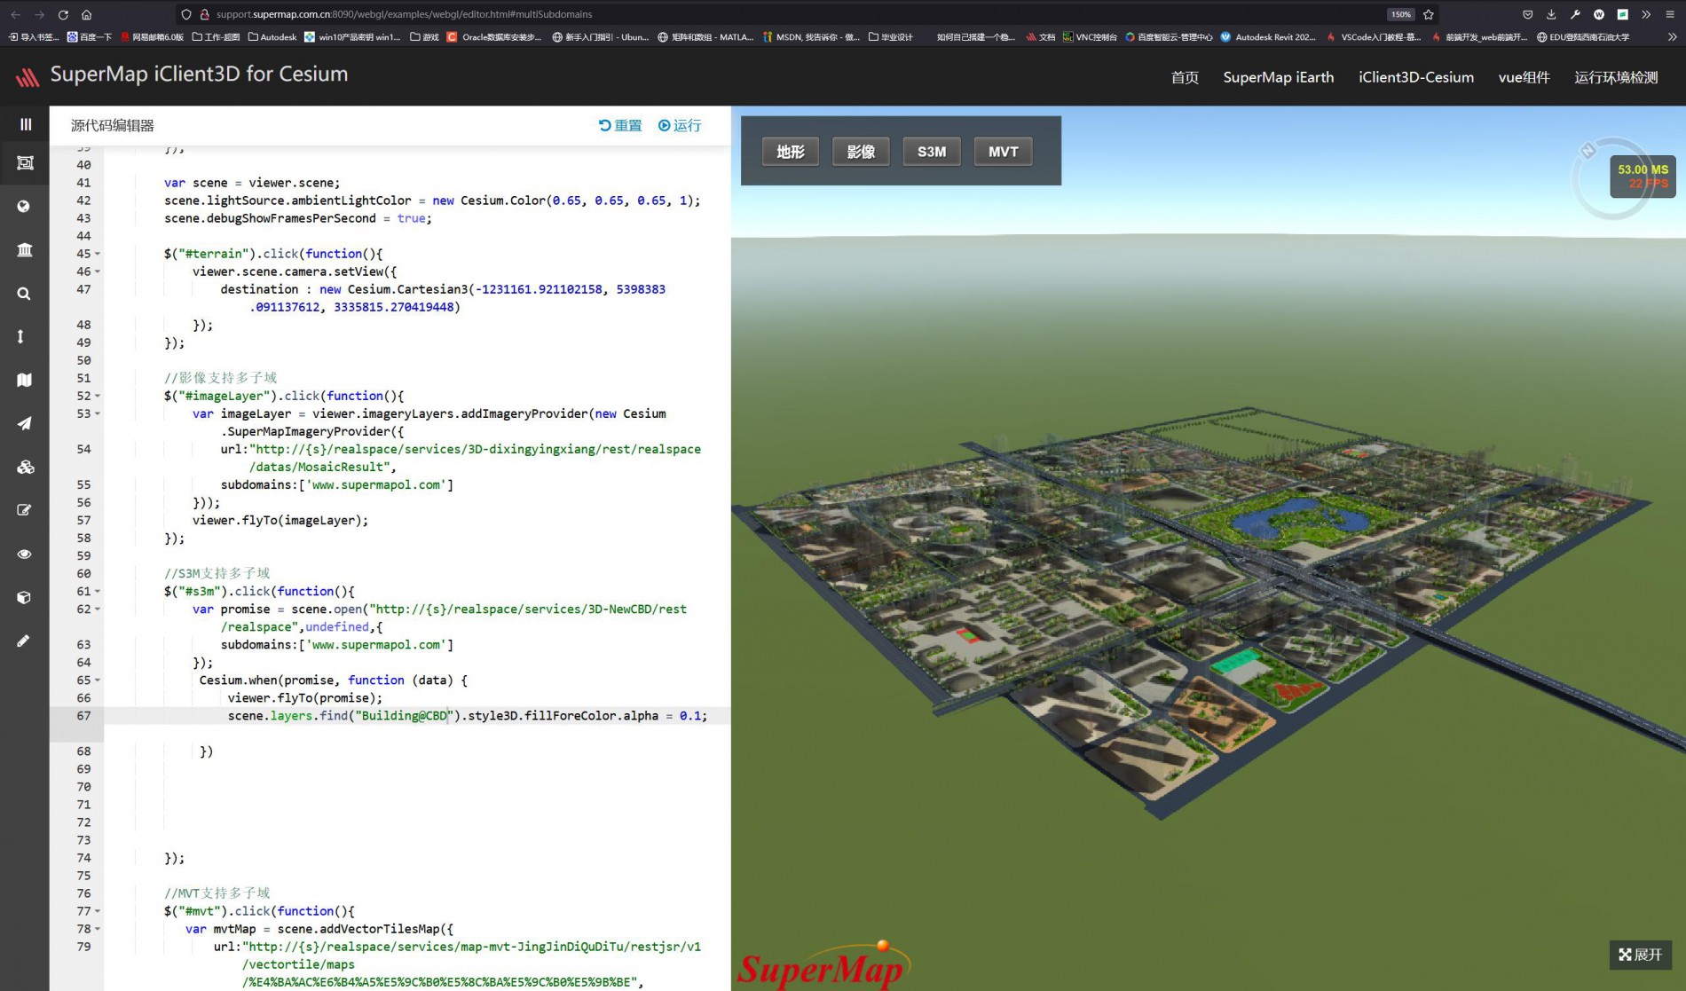Open the institution building sidebar icon
1686x991 pixels.
24,250
